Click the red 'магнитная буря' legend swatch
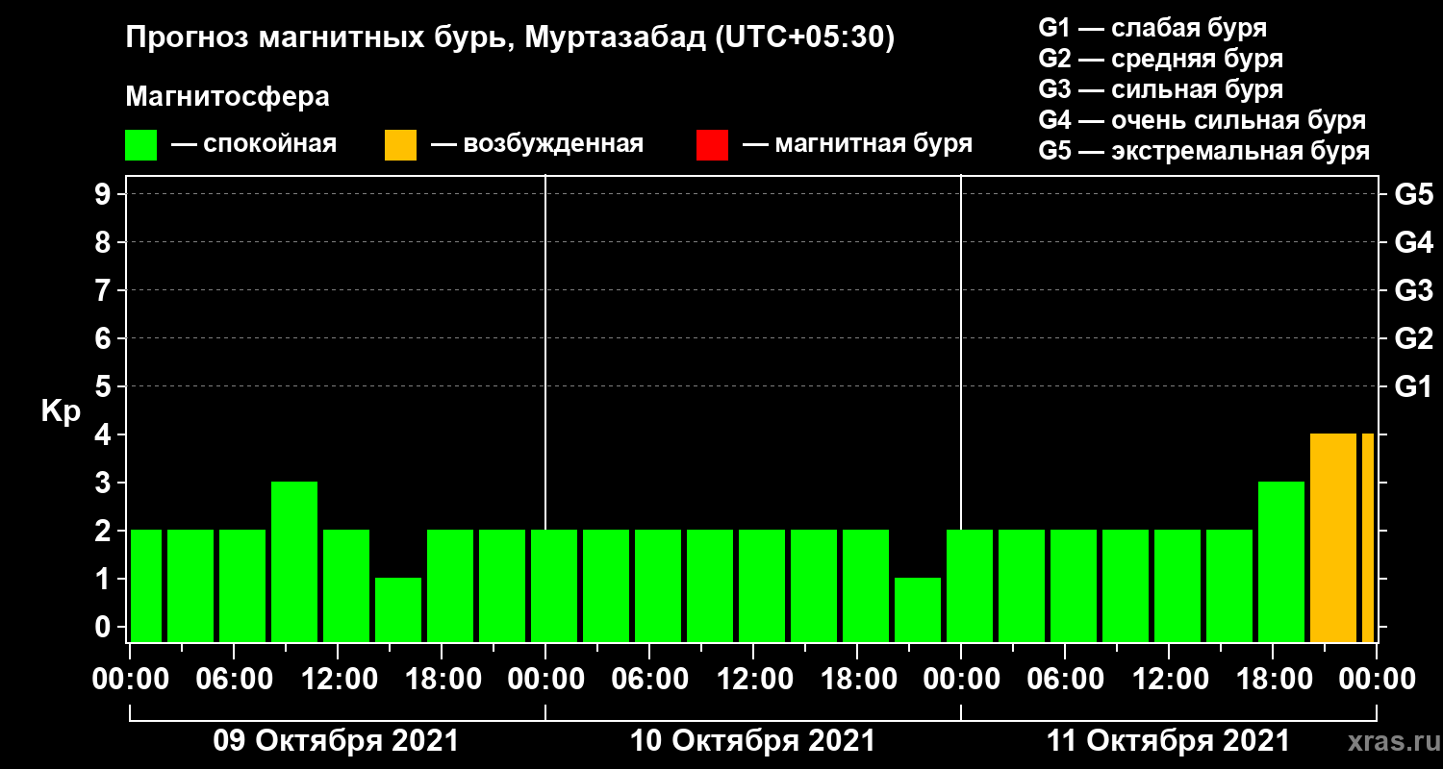Viewport: 1443px width, 769px height. [x=712, y=145]
